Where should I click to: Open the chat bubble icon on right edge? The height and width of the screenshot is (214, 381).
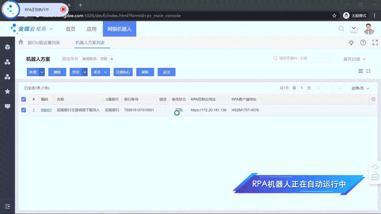tap(375, 177)
